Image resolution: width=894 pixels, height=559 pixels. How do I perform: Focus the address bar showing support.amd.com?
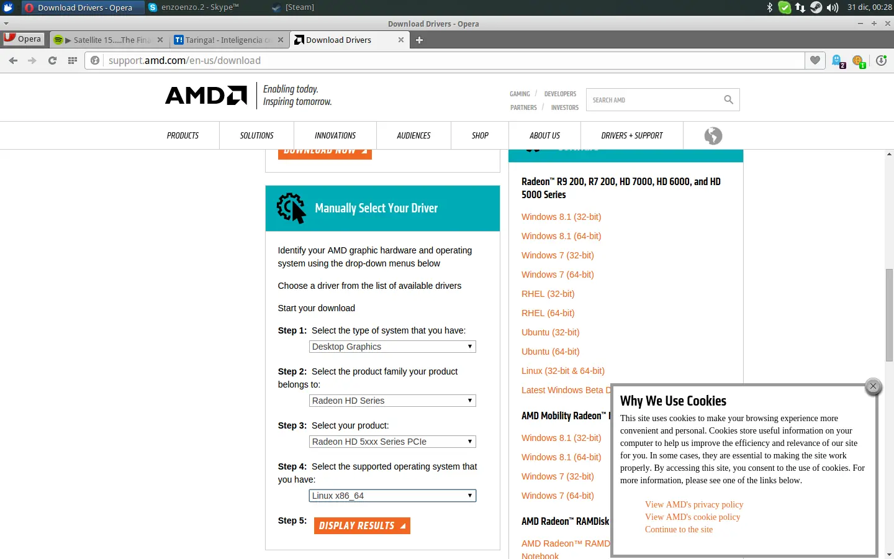(453, 60)
